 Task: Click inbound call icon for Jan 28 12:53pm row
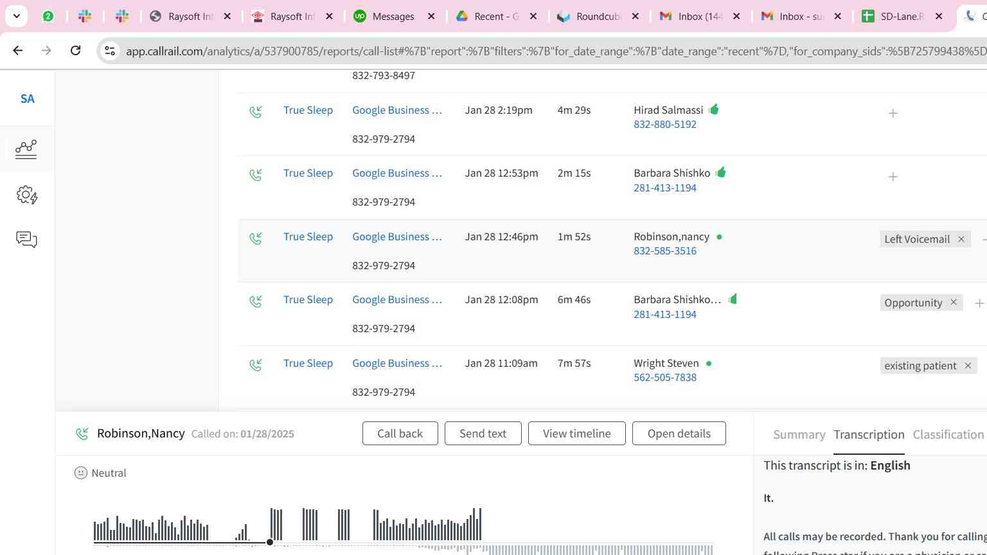pos(256,175)
